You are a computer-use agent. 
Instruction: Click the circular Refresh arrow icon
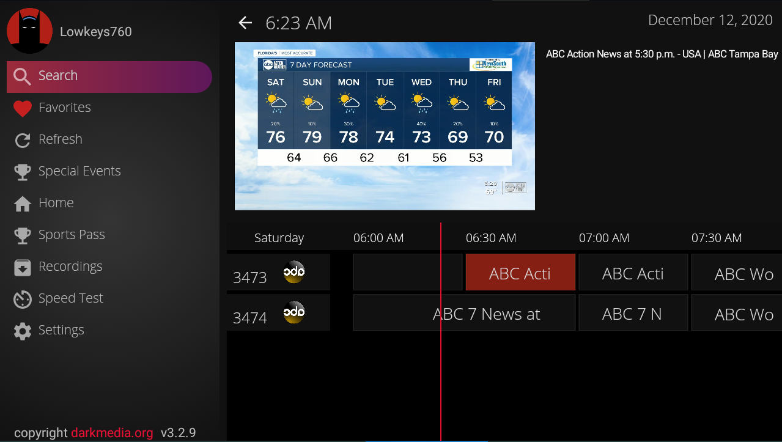(23, 140)
